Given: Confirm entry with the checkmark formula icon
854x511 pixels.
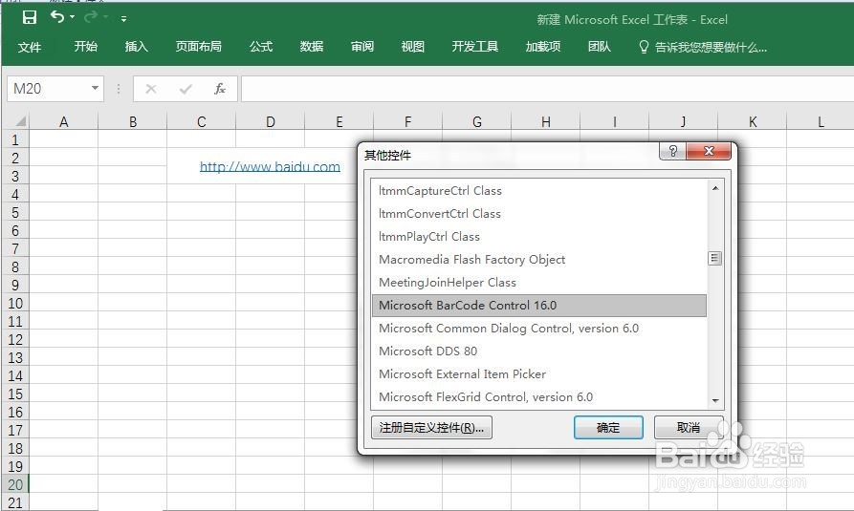Looking at the screenshot, I should (x=186, y=89).
